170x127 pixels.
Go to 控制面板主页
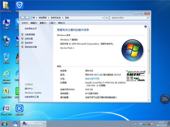(x=31, y=29)
